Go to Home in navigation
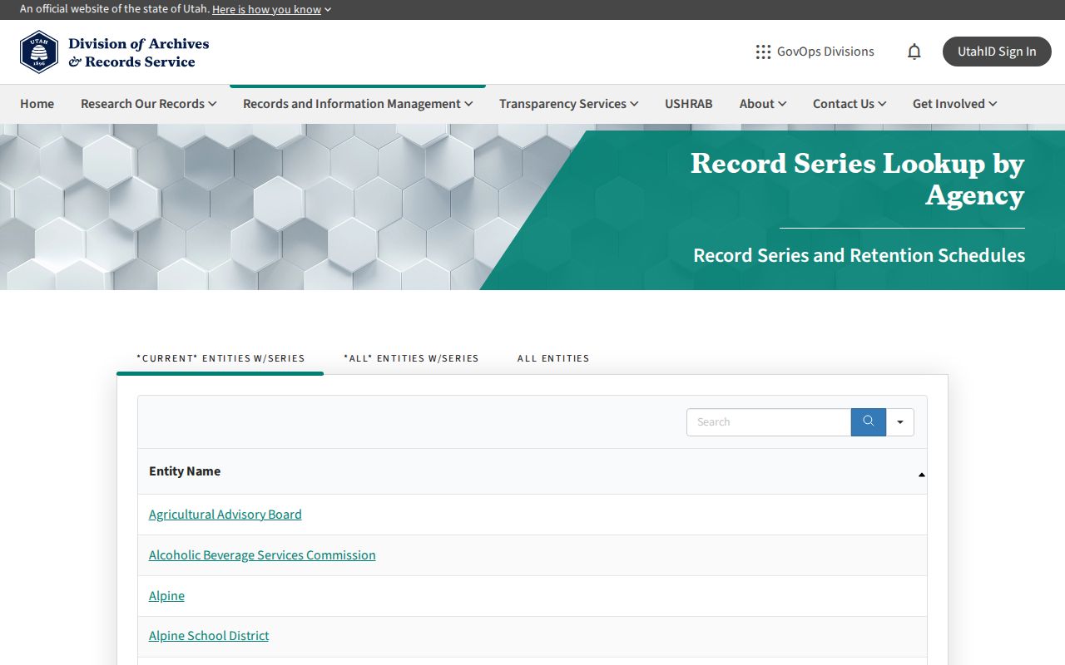 pos(37,104)
